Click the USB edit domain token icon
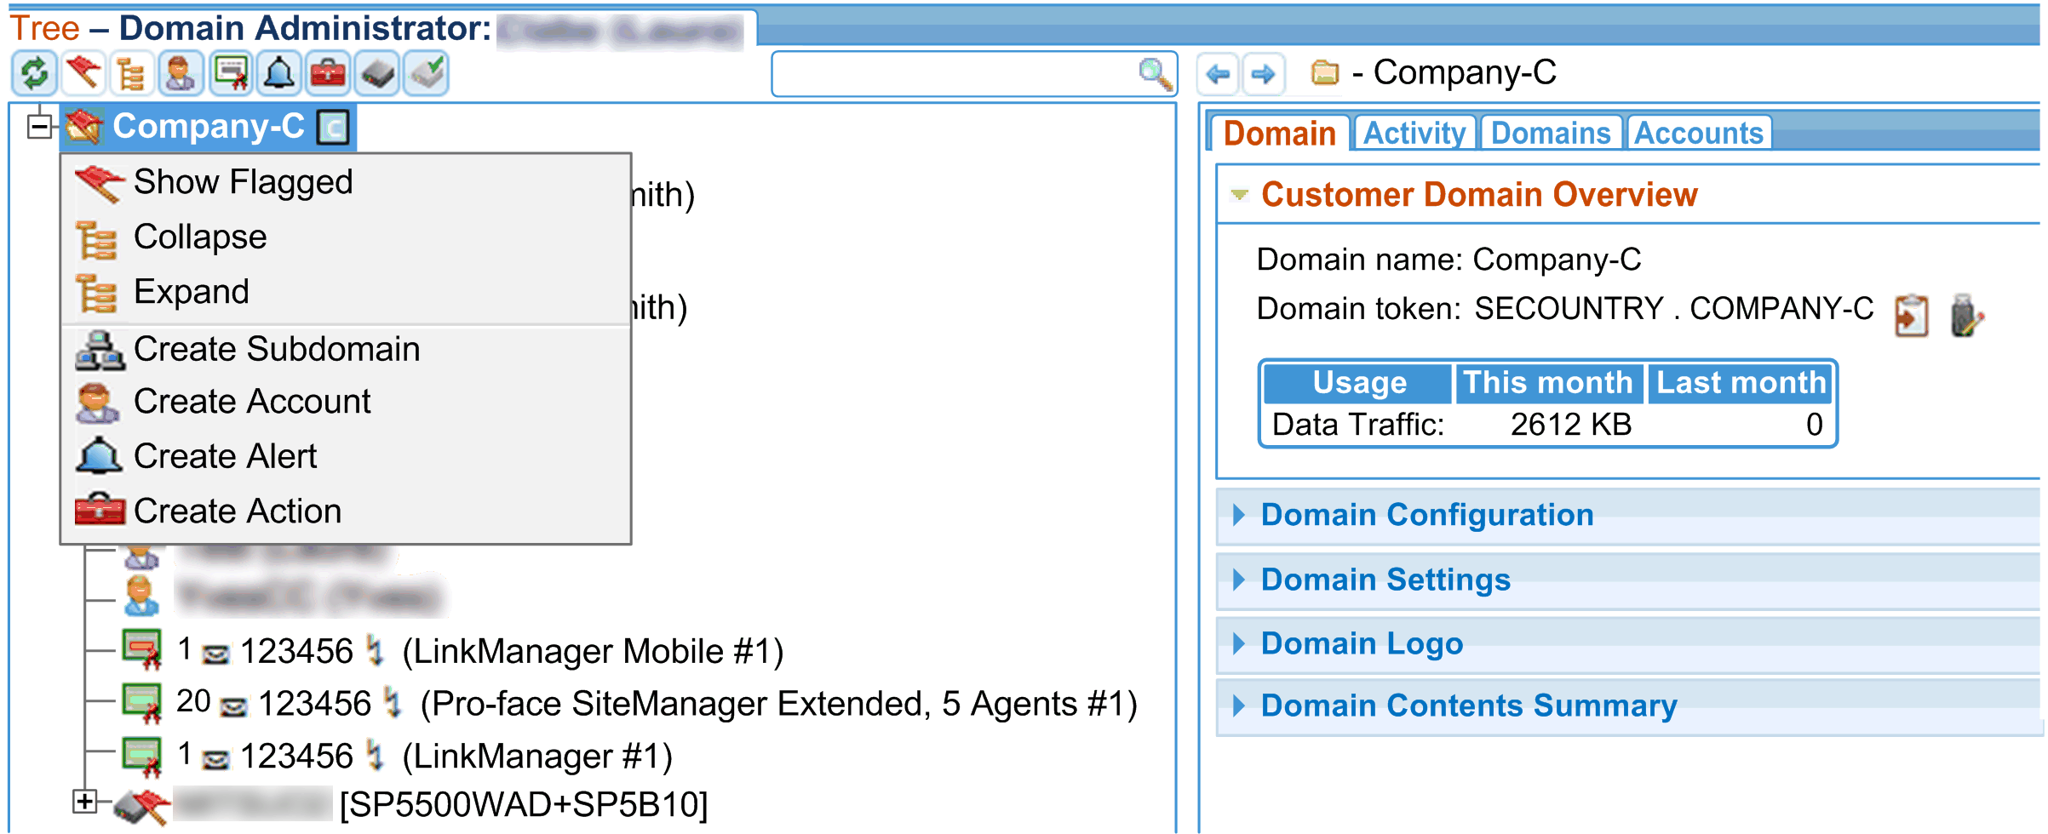The image size is (2048, 834). [1965, 317]
